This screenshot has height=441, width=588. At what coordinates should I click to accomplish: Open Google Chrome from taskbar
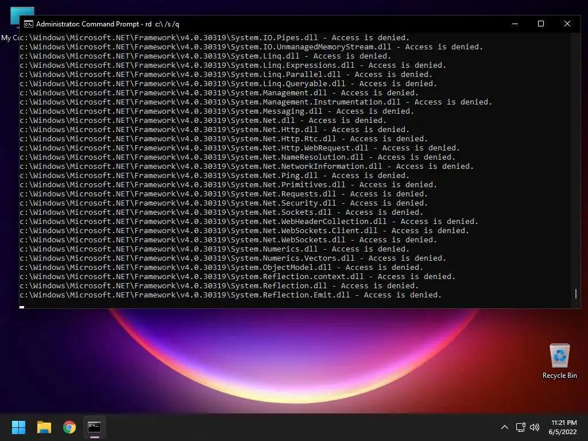click(x=69, y=427)
